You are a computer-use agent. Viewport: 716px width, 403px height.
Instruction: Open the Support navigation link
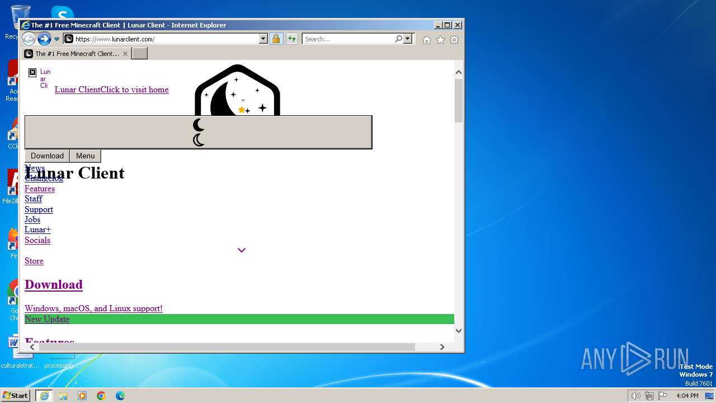(x=39, y=209)
